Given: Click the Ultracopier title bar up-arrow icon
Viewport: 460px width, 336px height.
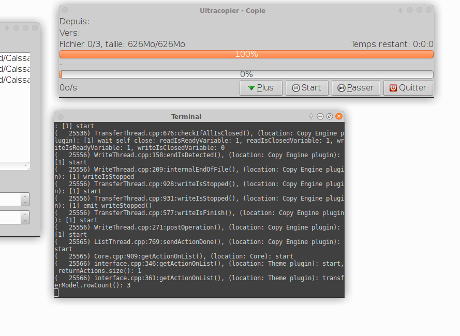Looking at the screenshot, I should 400,10.
